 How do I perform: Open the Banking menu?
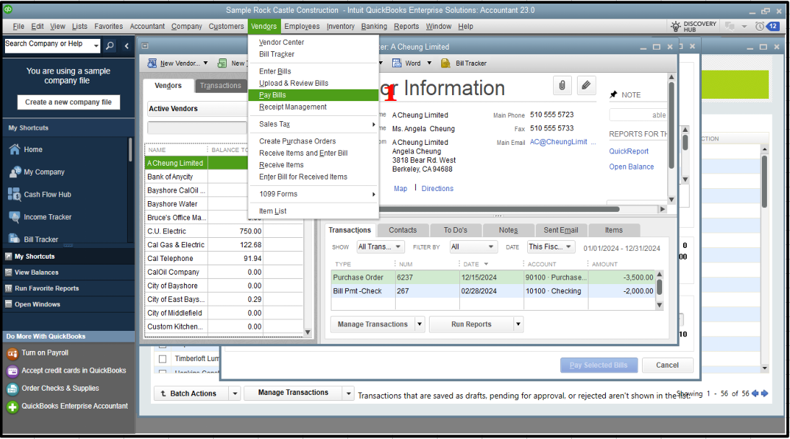pos(374,26)
